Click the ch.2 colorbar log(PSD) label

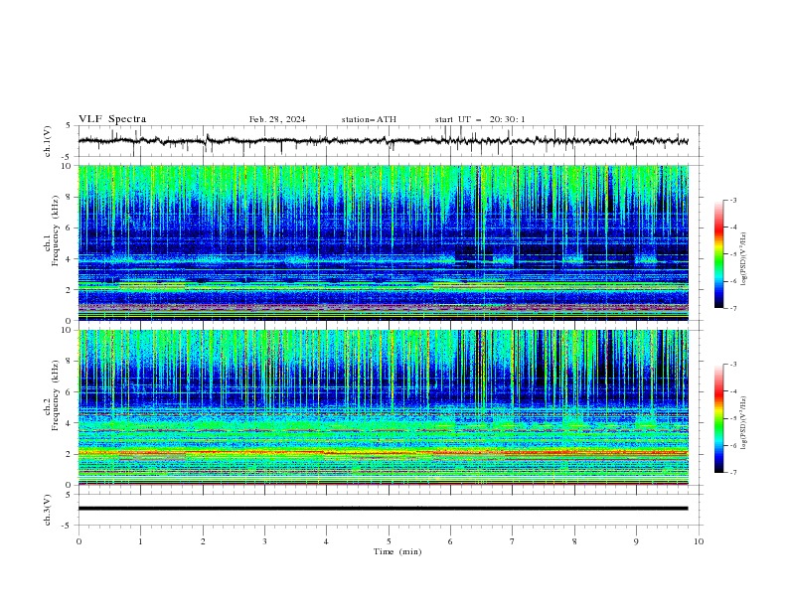point(744,422)
